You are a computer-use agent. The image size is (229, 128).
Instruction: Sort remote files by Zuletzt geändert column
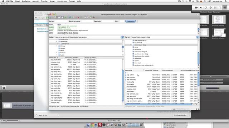coord(171,70)
